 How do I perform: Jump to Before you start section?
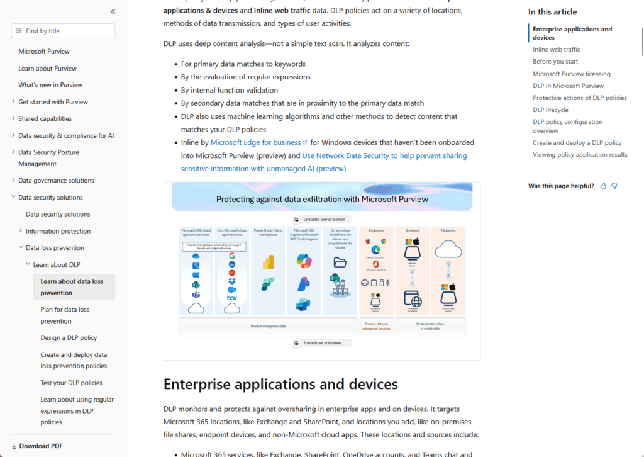(x=555, y=61)
